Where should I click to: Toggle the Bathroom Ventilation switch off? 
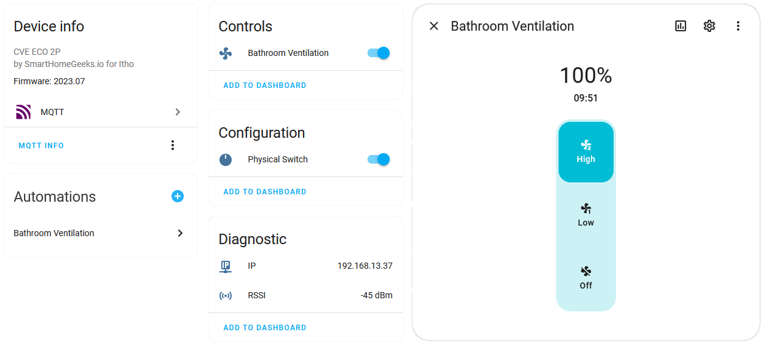click(x=379, y=53)
